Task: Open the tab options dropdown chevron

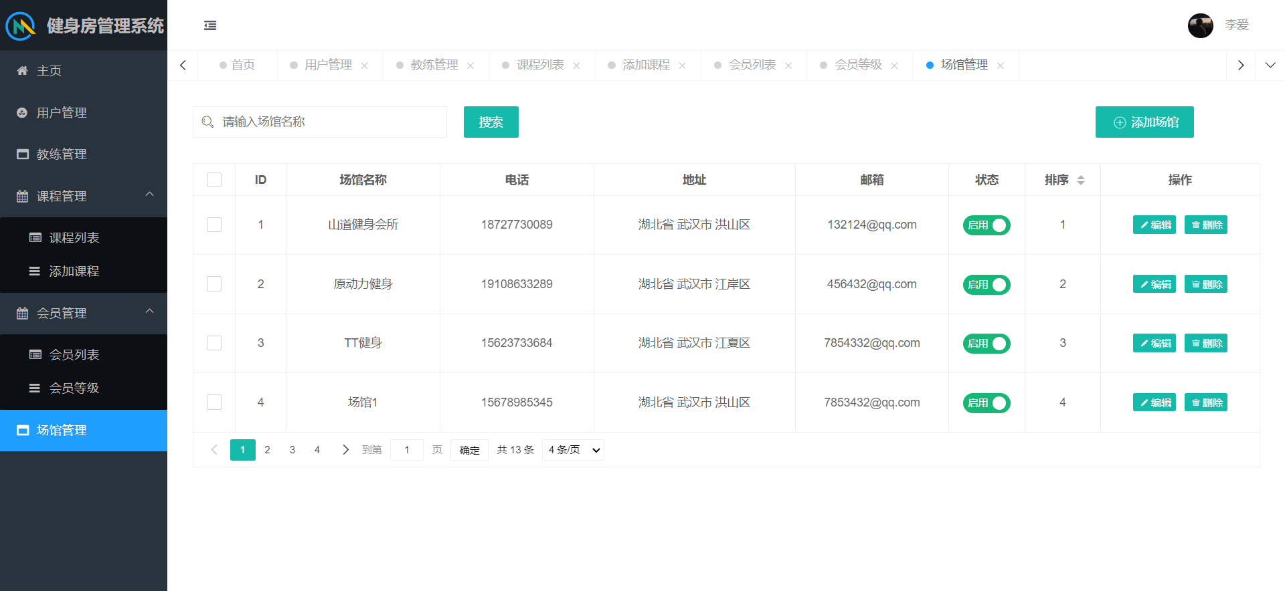Action: (x=1270, y=65)
